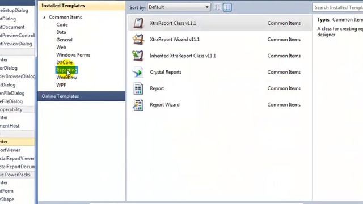Image resolution: width=363 pixels, height=204 pixels.
Task: Select the Data category
Action: (x=61, y=32)
